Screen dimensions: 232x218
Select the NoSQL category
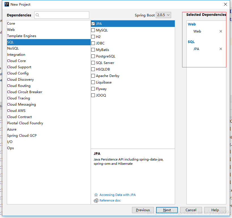pos(49,48)
